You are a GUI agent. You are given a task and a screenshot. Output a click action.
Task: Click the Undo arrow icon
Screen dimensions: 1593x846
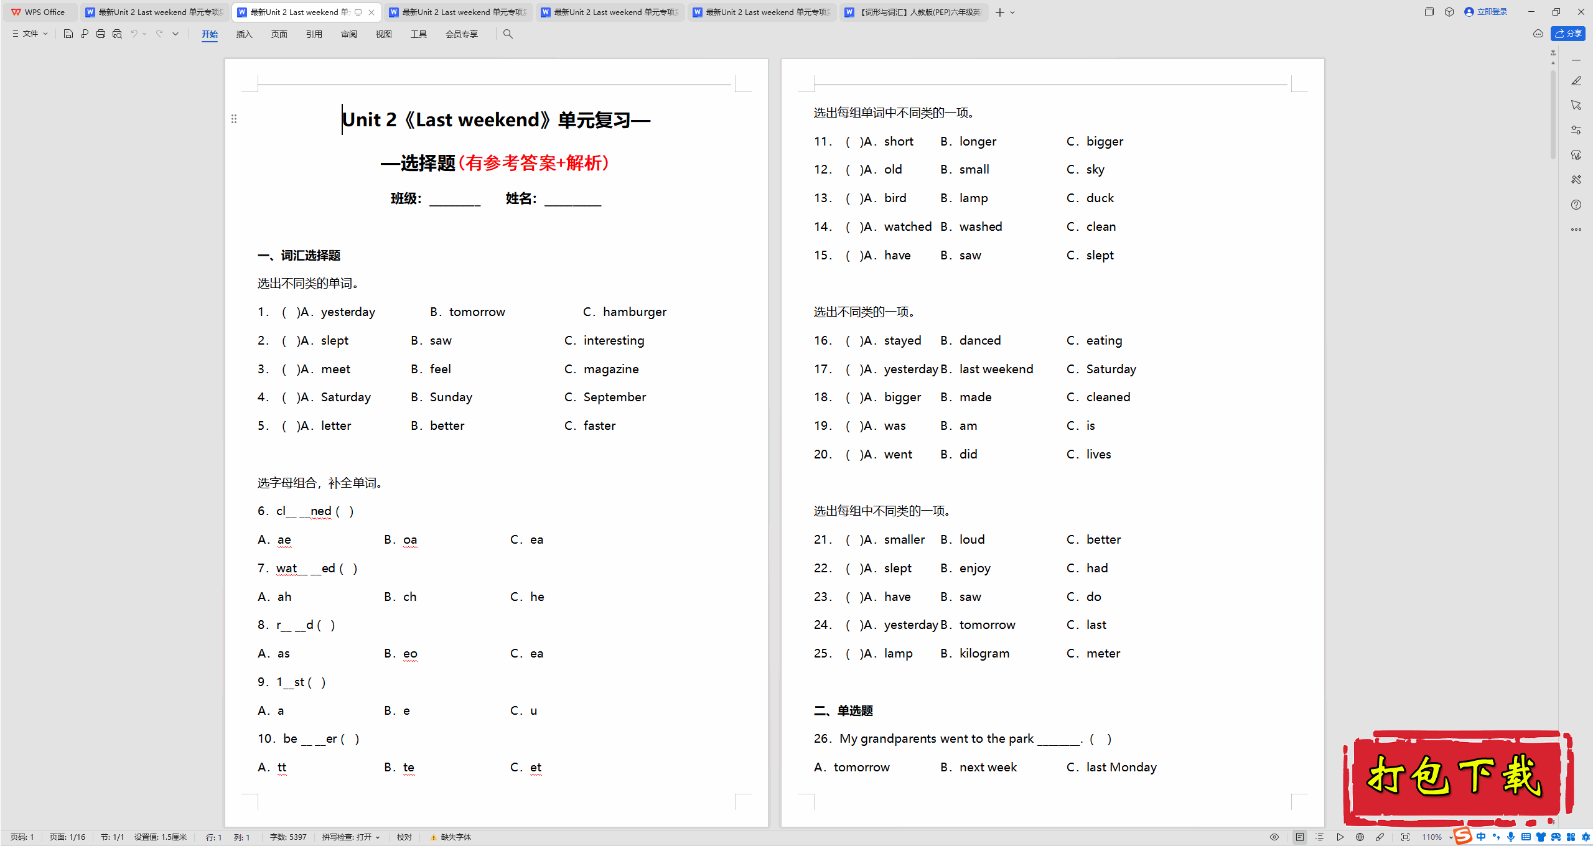point(134,34)
